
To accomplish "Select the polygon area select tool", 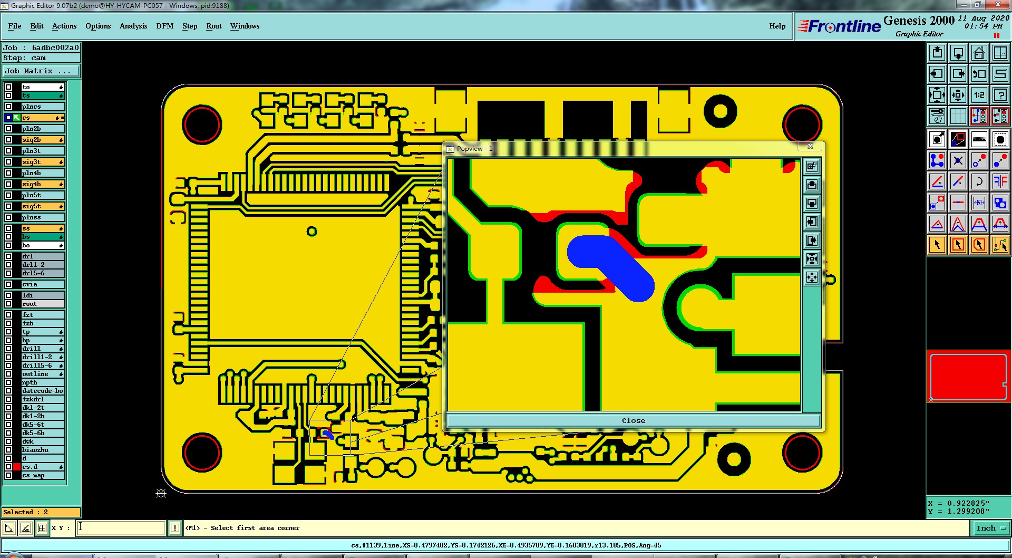I will [x=979, y=245].
